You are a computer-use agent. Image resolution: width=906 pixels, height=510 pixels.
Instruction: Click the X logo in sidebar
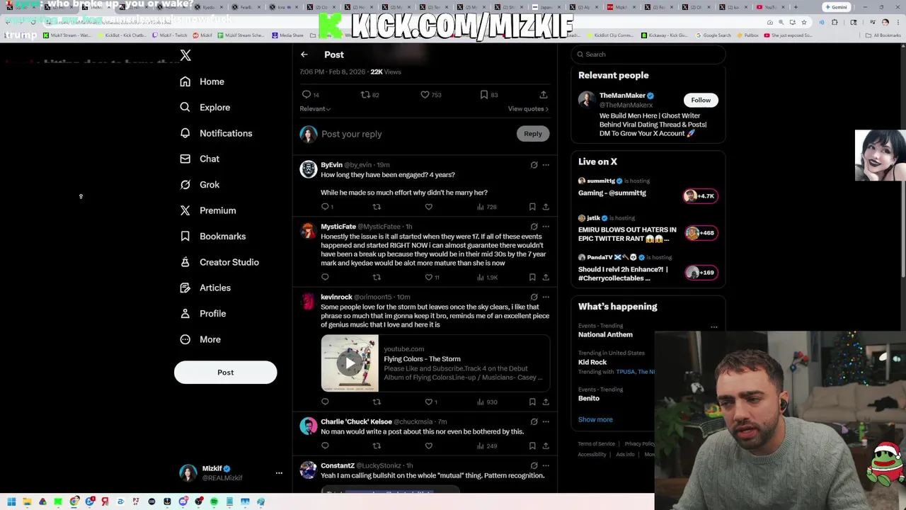click(x=185, y=55)
